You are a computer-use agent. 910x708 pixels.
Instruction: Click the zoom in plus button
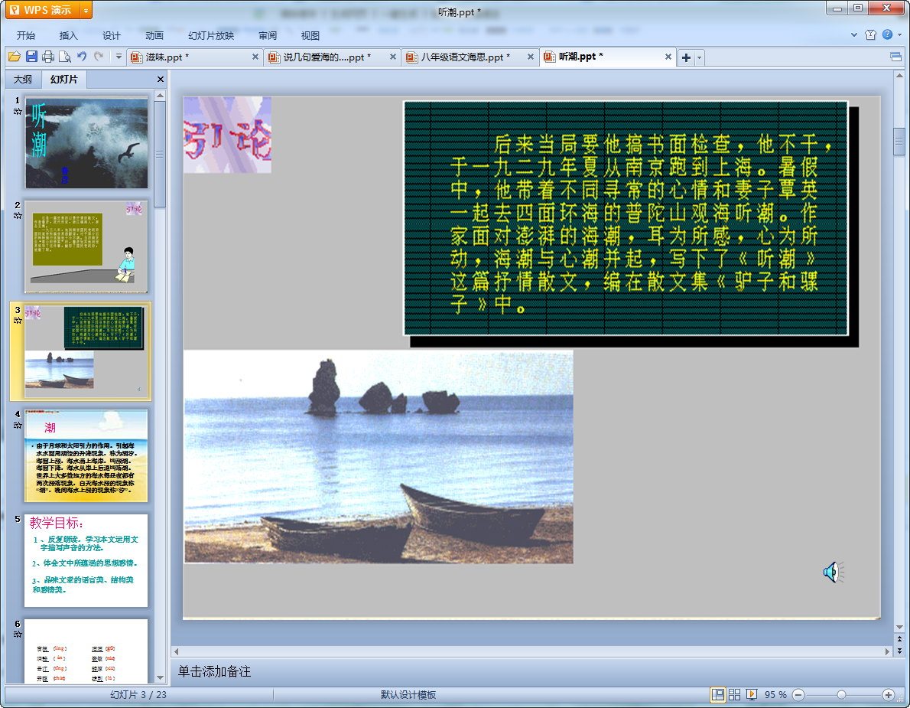coord(888,694)
